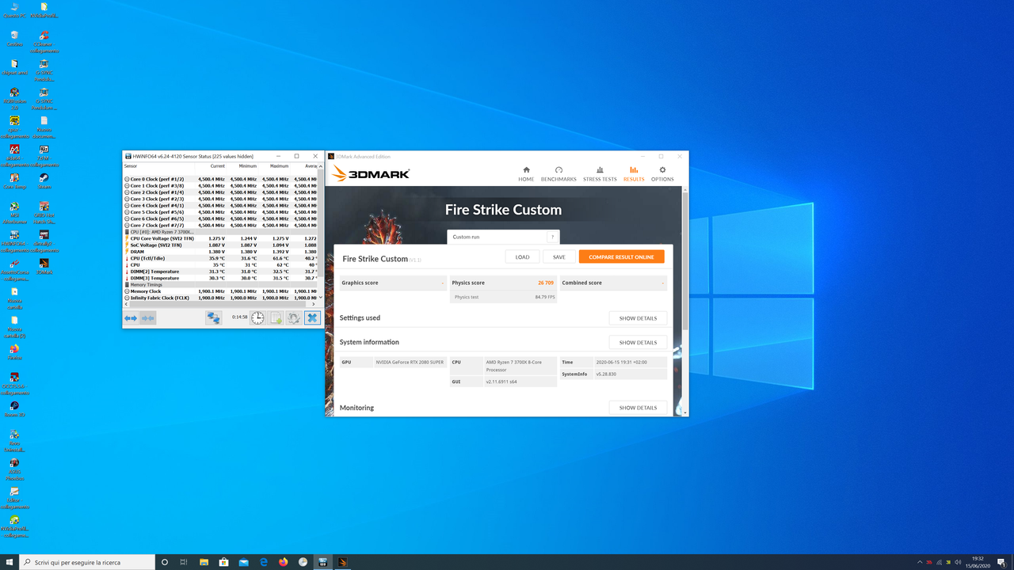Open HWiNFO64 sensor settings gear

[293, 317]
